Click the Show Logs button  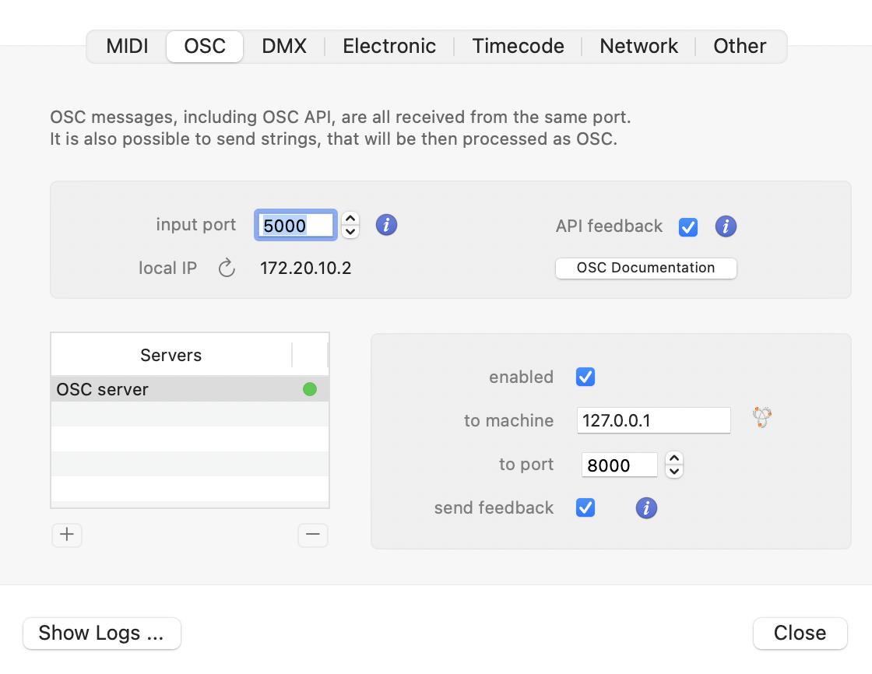click(101, 633)
